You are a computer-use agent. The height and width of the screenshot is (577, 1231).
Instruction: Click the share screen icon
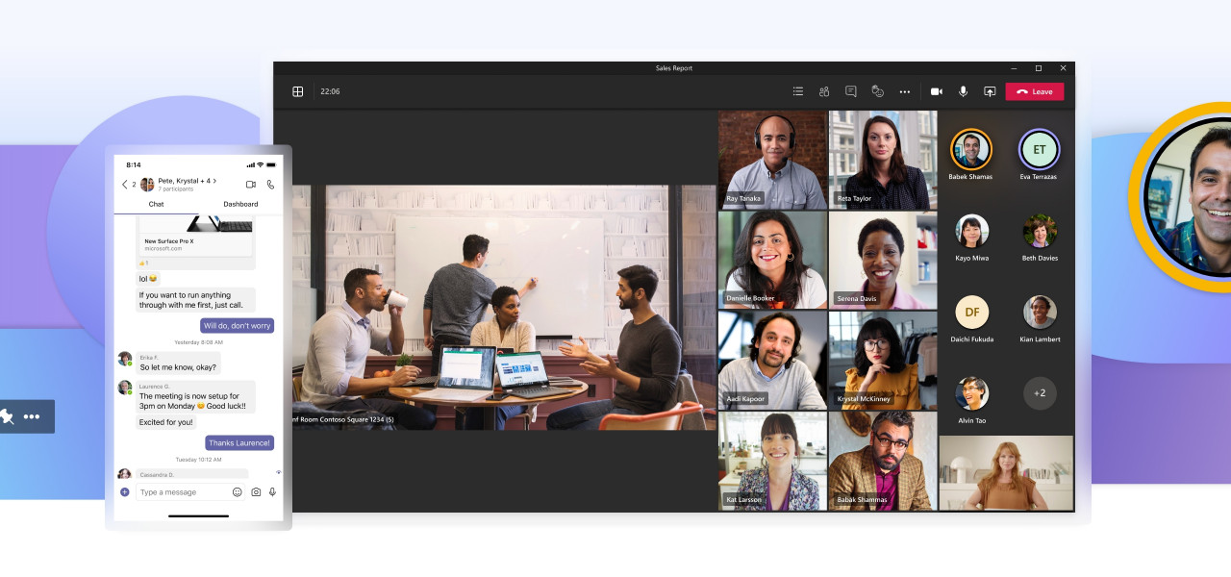pyautogui.click(x=990, y=91)
